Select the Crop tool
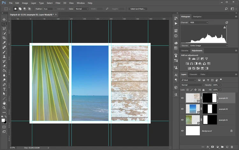Image resolution: width=239 pixels, height=150 pixels. [x=4, y=38]
